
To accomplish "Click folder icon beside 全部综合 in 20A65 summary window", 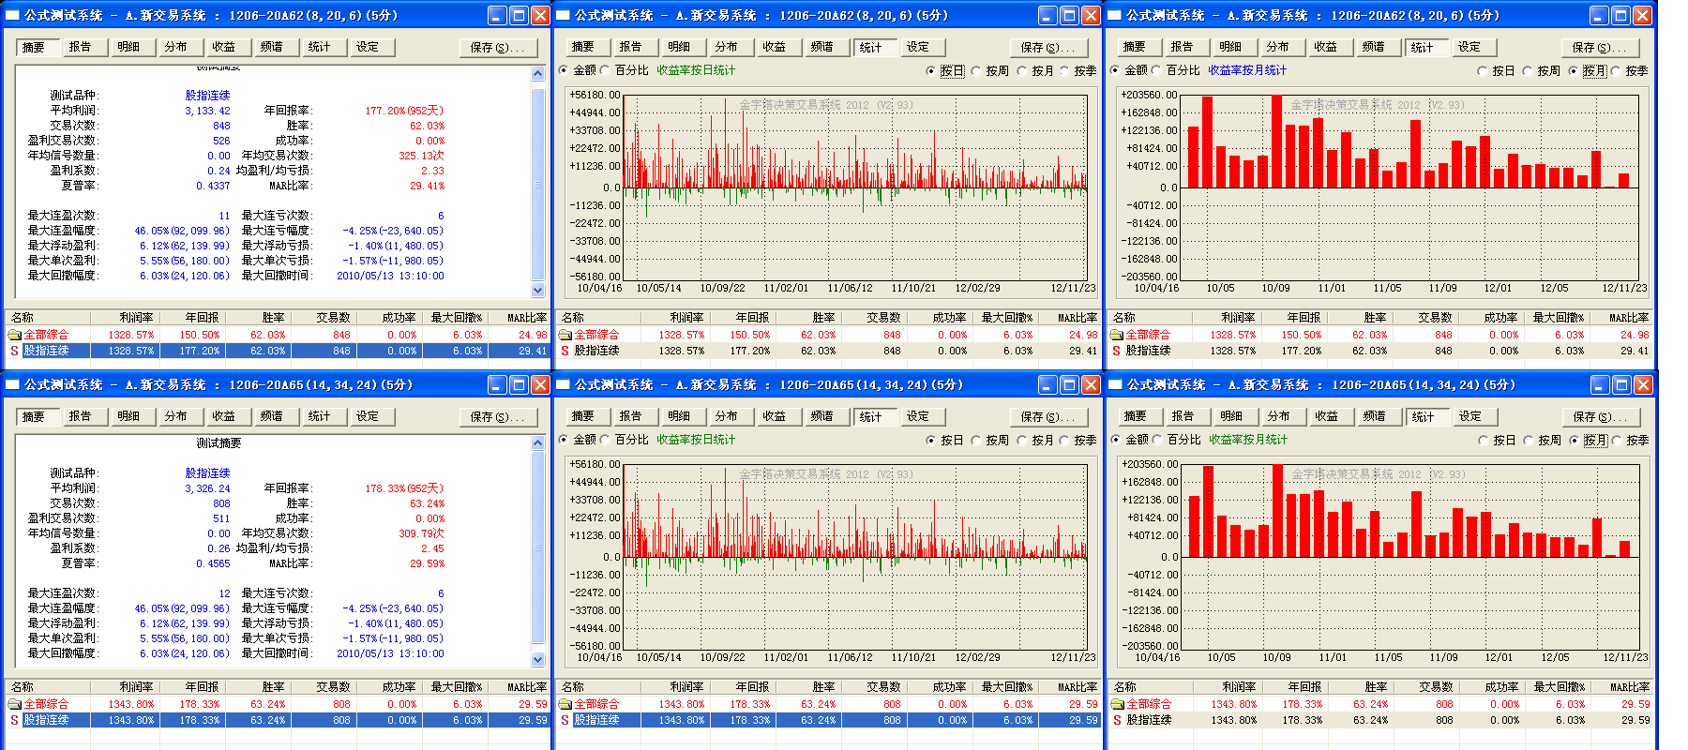I will [x=15, y=704].
